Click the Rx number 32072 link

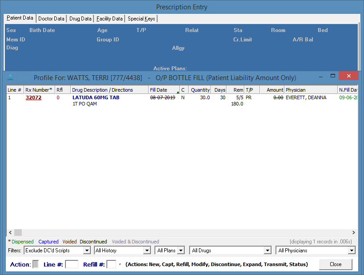click(x=33, y=97)
